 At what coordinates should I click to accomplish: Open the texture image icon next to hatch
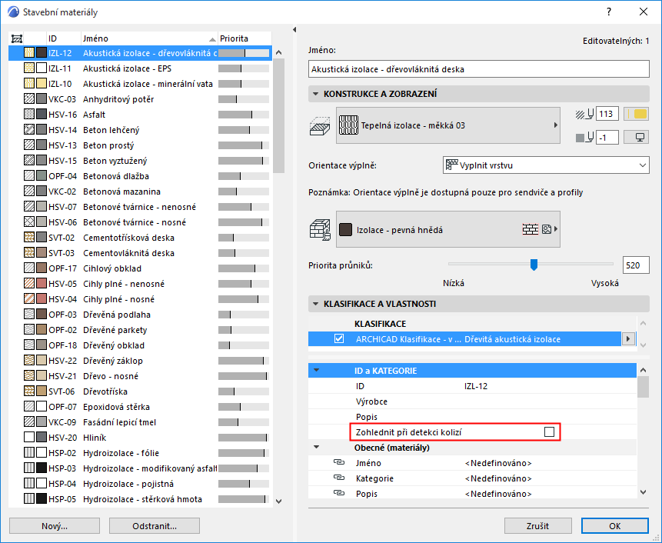tap(546, 228)
